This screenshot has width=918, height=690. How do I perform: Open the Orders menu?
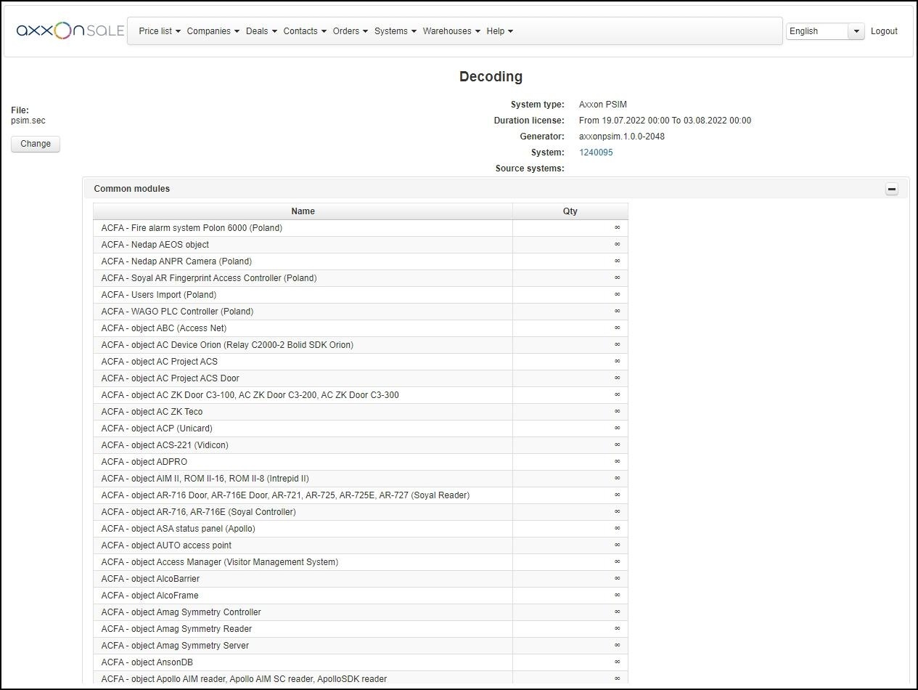coord(351,31)
